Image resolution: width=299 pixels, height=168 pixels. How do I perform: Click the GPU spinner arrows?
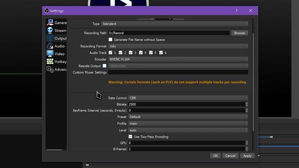point(247,143)
